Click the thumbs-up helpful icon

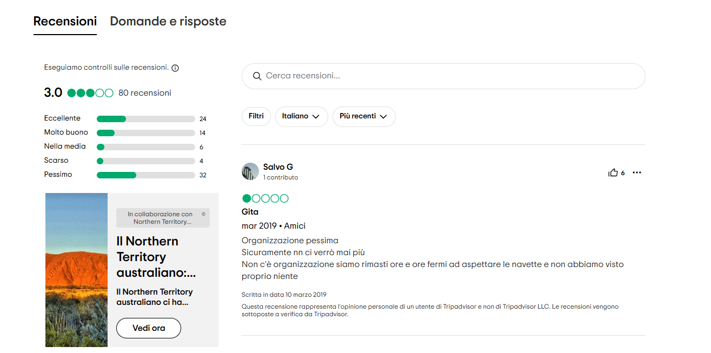(x=613, y=173)
